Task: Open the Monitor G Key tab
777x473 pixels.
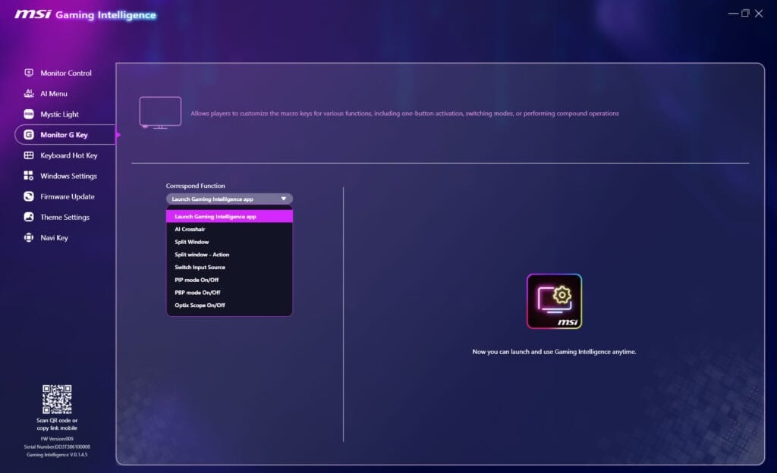Action: click(64, 135)
